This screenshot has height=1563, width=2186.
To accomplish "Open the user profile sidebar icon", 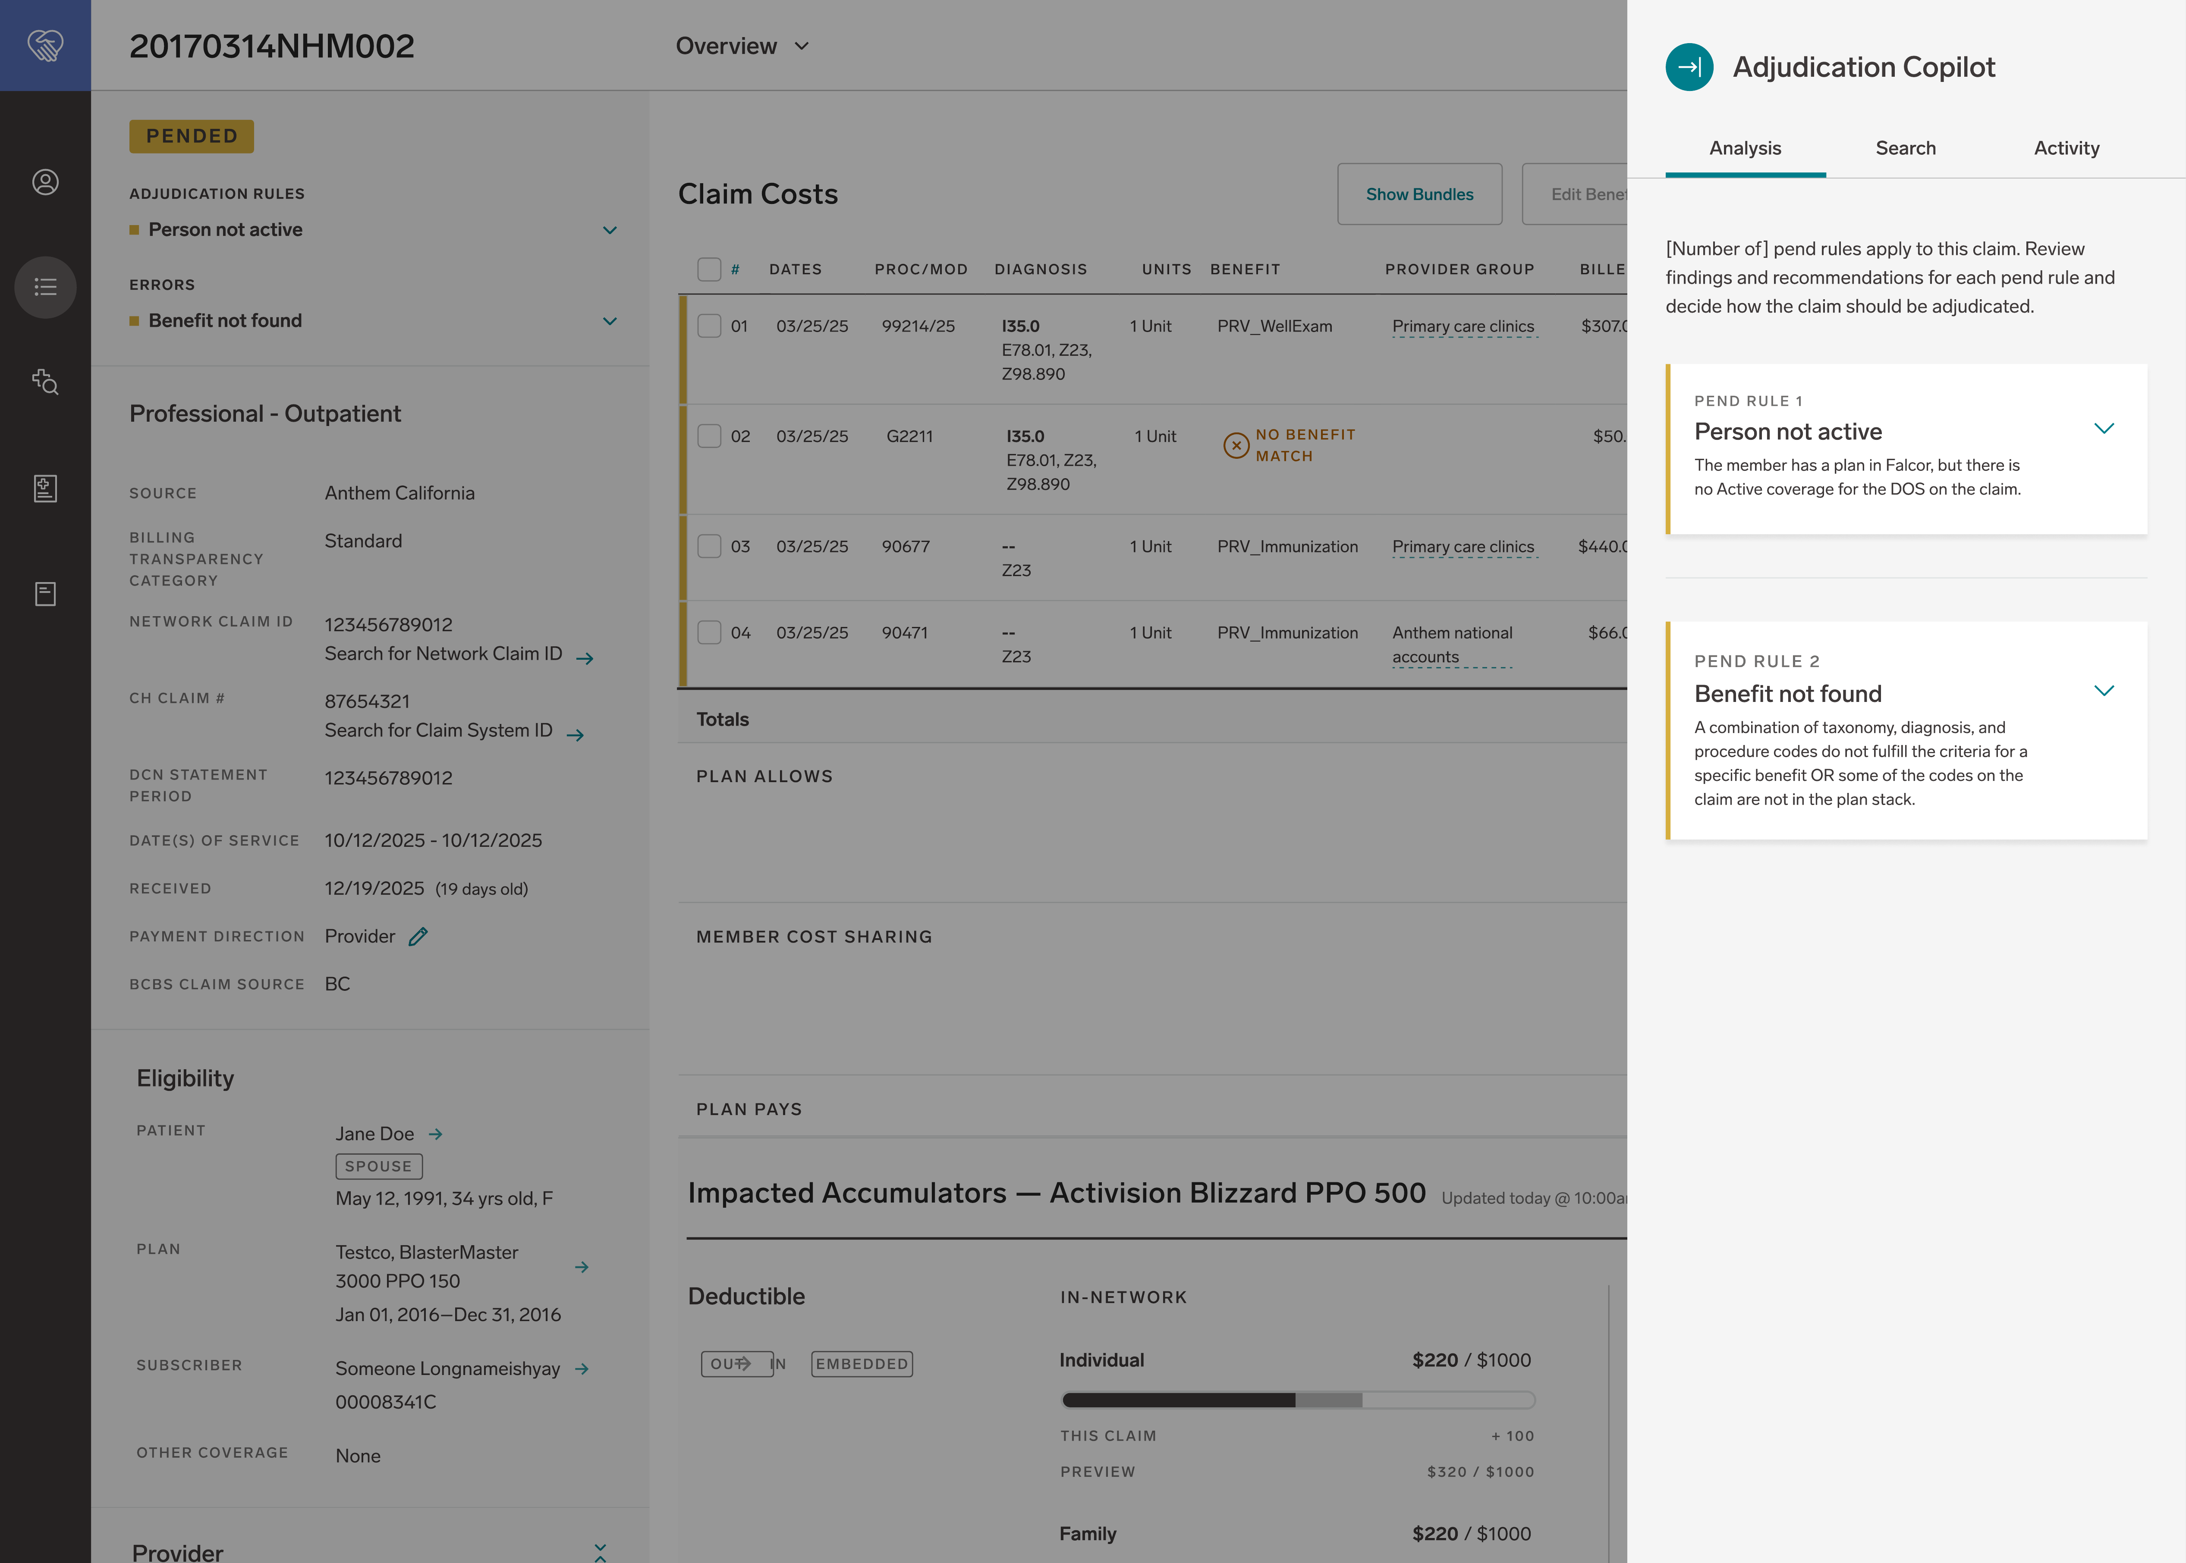I will (45, 182).
